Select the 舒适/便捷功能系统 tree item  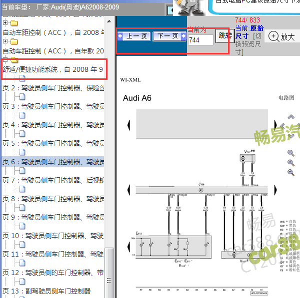coord(53,69)
